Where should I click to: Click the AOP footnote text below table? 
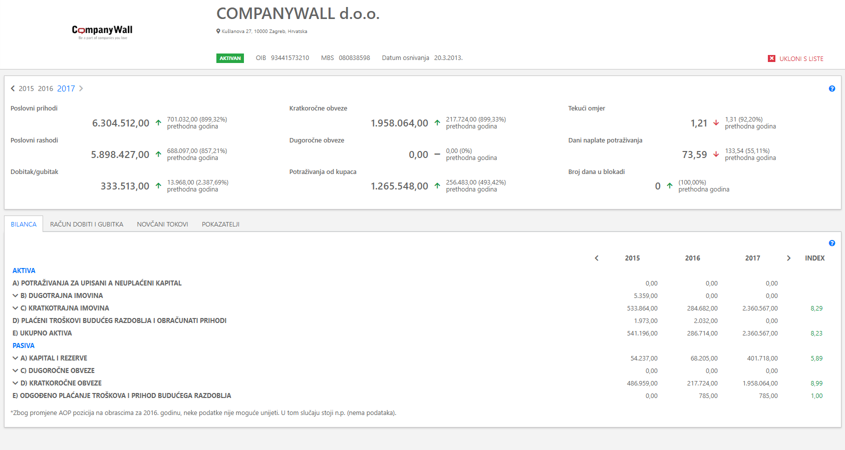point(203,413)
